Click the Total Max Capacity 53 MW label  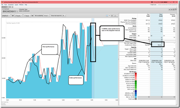(x=13, y=23)
